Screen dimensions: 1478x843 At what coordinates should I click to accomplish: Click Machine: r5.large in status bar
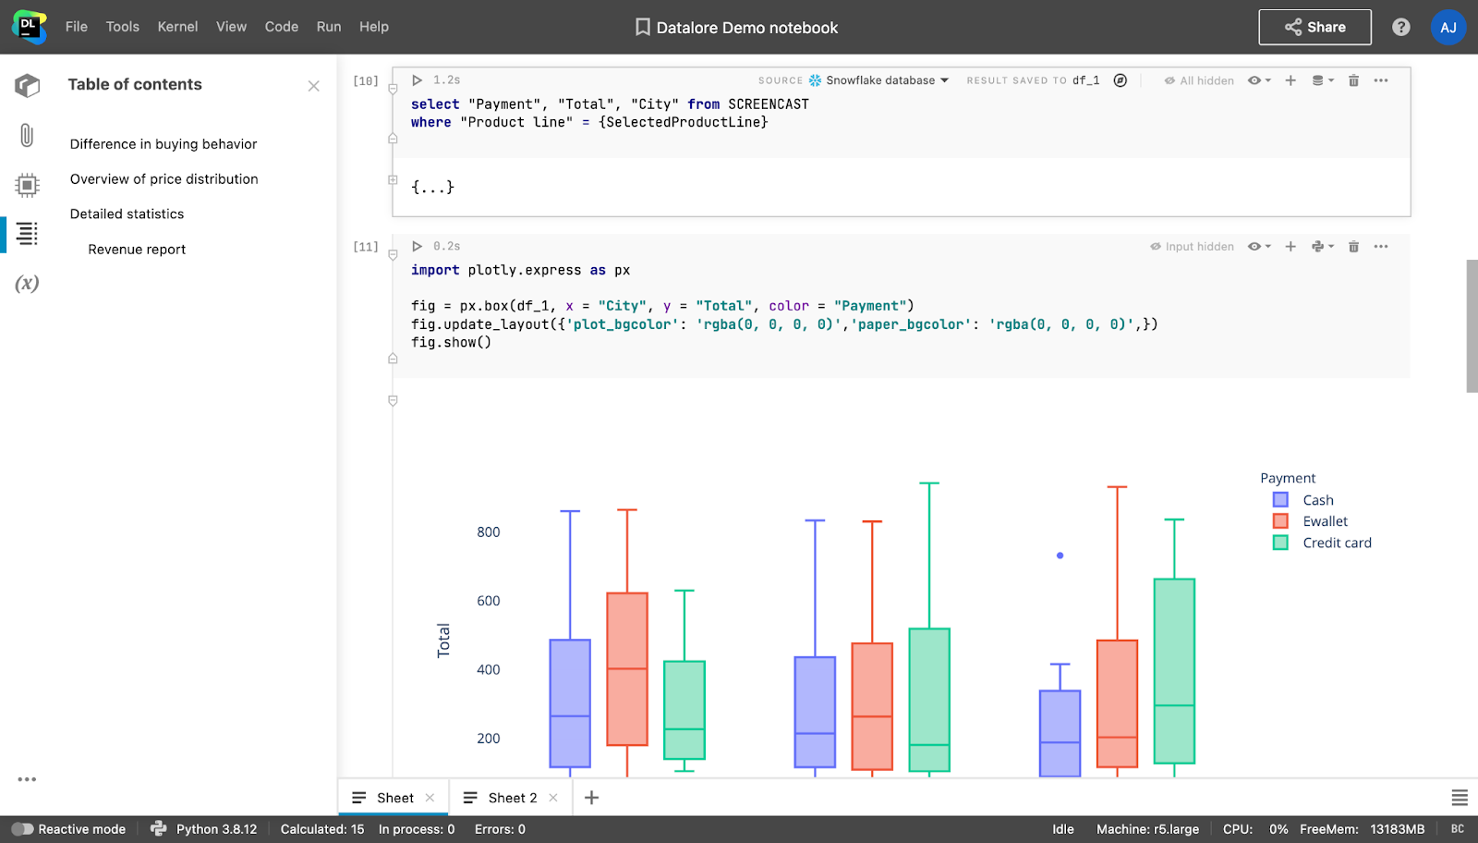click(1147, 829)
